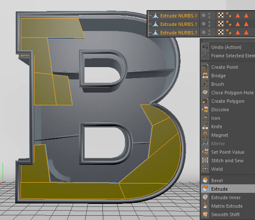Viewport: 255px width, 220px height.
Task: Click the Extrude NURBS object icon in bottom row
Action: (156, 33)
